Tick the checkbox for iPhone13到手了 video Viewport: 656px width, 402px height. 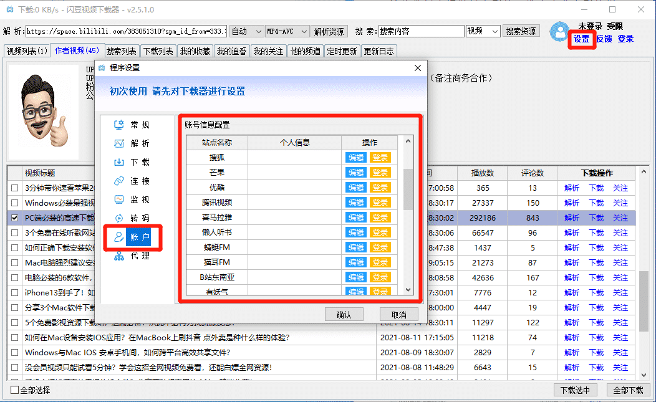(x=14, y=293)
